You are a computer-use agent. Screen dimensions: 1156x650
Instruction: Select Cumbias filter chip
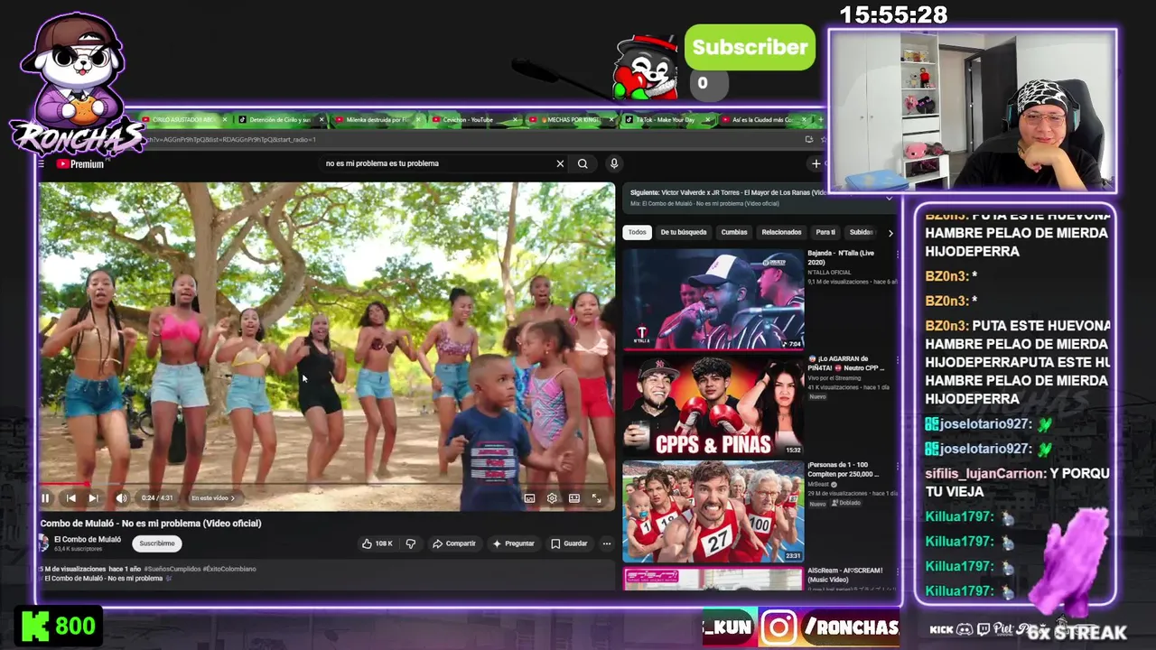pos(734,232)
